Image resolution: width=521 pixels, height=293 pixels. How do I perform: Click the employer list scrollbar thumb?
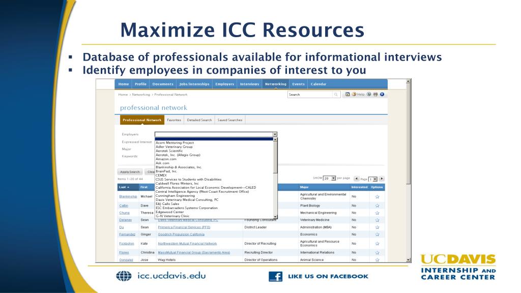tap(275, 158)
